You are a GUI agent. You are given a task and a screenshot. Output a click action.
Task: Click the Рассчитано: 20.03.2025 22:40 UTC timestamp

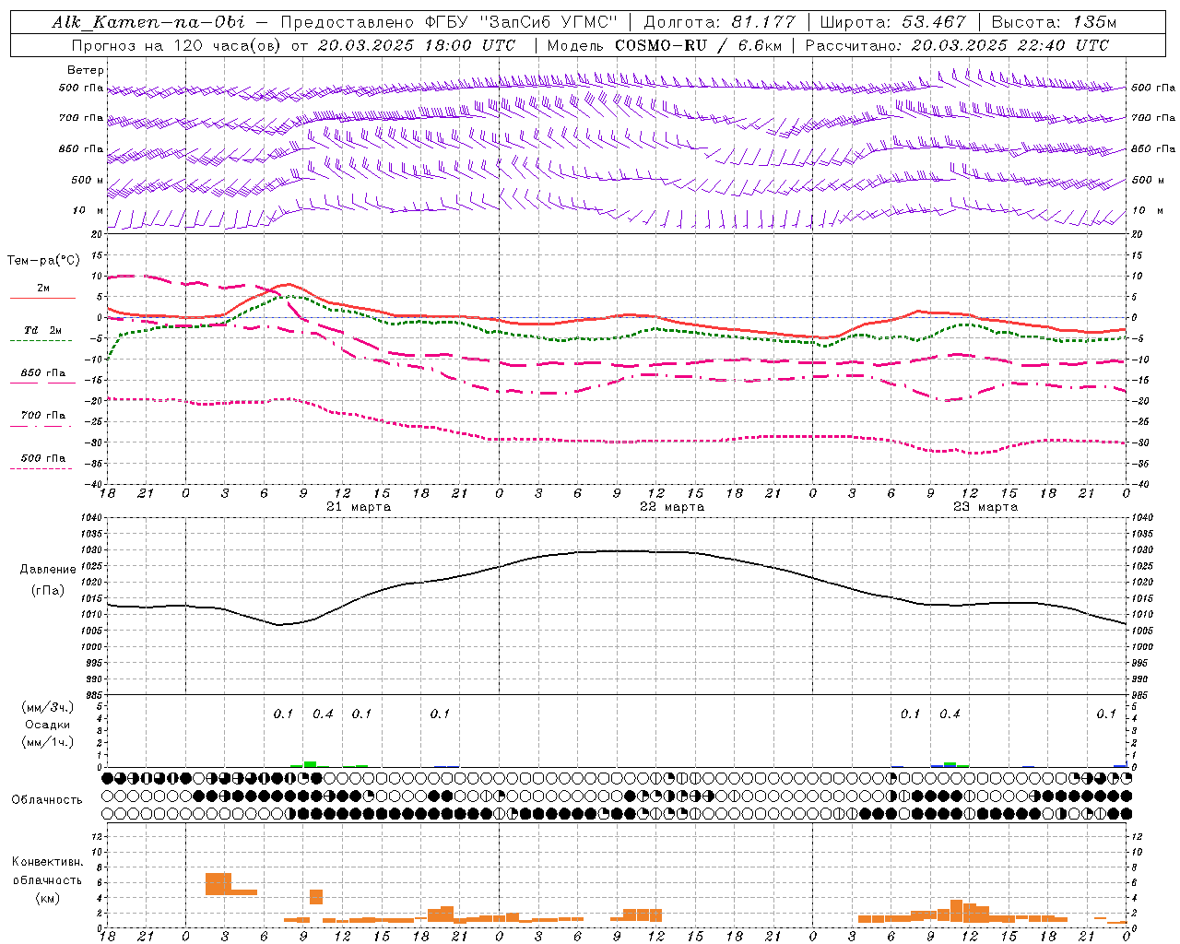(x=957, y=45)
